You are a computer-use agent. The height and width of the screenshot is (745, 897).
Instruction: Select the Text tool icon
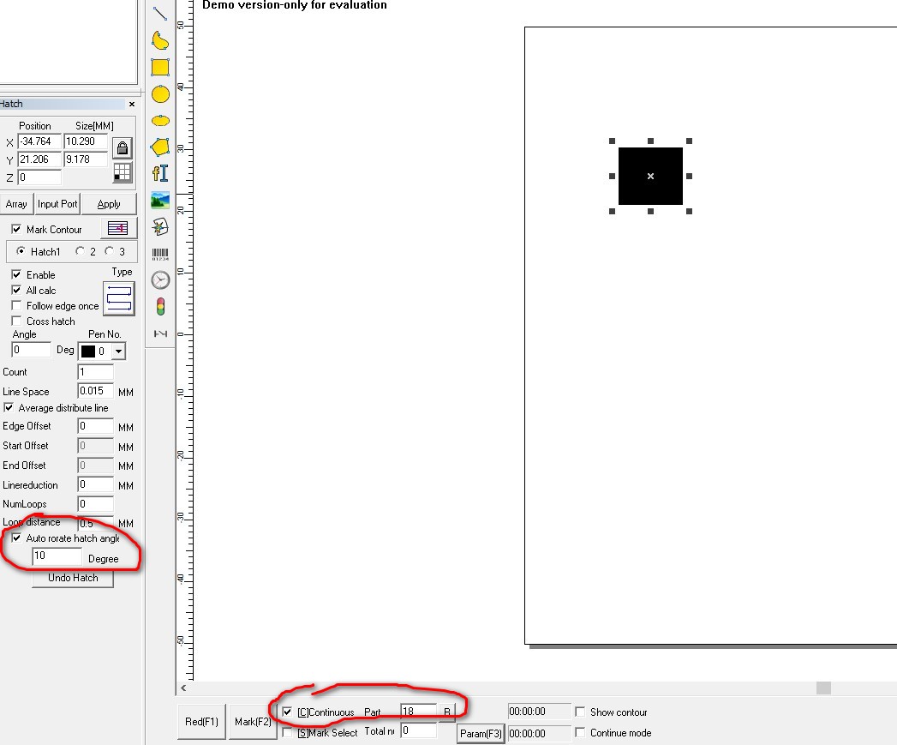[x=160, y=173]
